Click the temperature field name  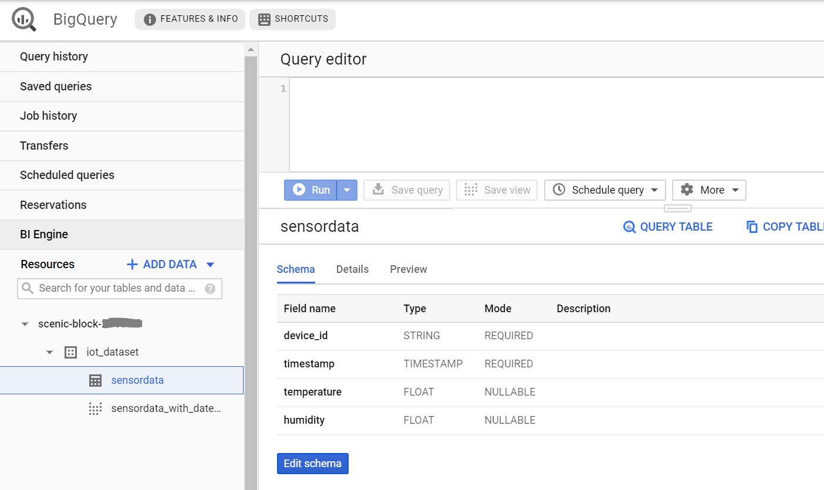[312, 392]
